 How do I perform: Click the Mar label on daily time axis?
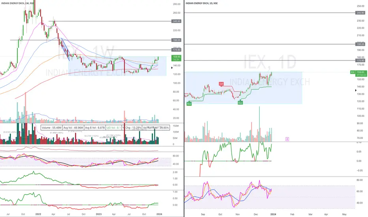pyautogui.click(x=310, y=214)
